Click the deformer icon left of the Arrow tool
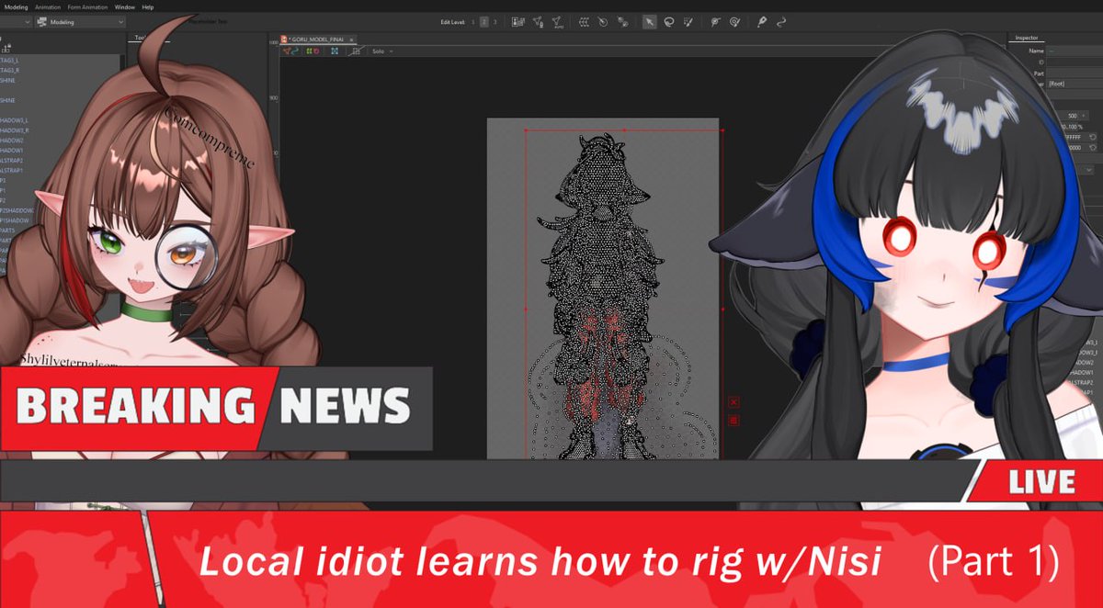This screenshot has height=608, width=1103. (622, 22)
